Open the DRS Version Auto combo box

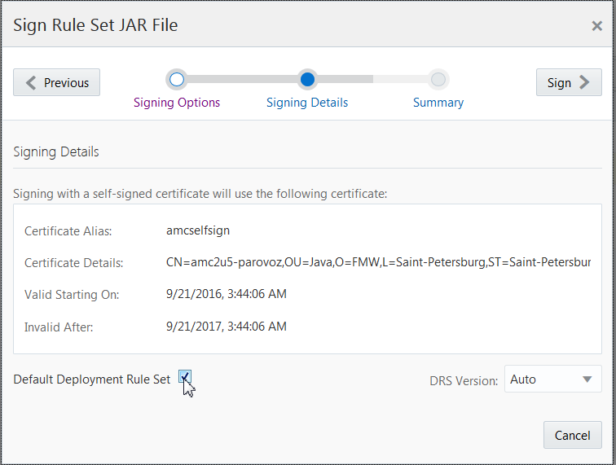pyautogui.click(x=552, y=379)
